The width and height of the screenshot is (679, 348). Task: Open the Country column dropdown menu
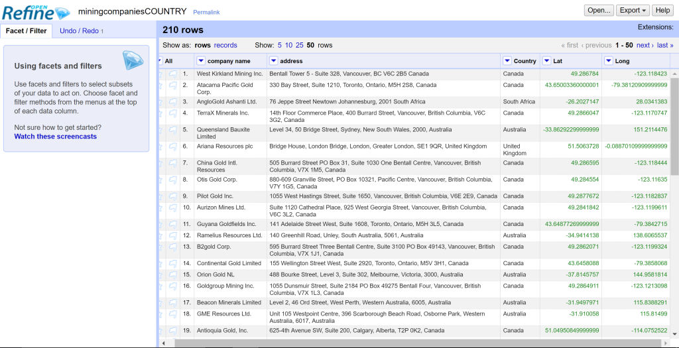(507, 61)
